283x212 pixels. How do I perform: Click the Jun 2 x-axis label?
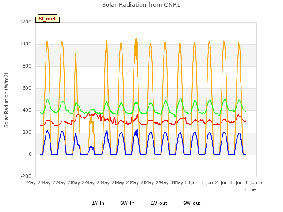tap(212, 182)
